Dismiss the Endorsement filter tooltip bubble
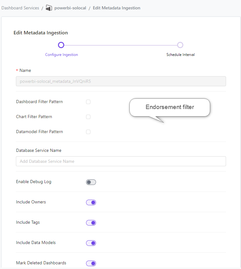Image resolution: width=241 pixels, height=269 pixels. (169, 107)
